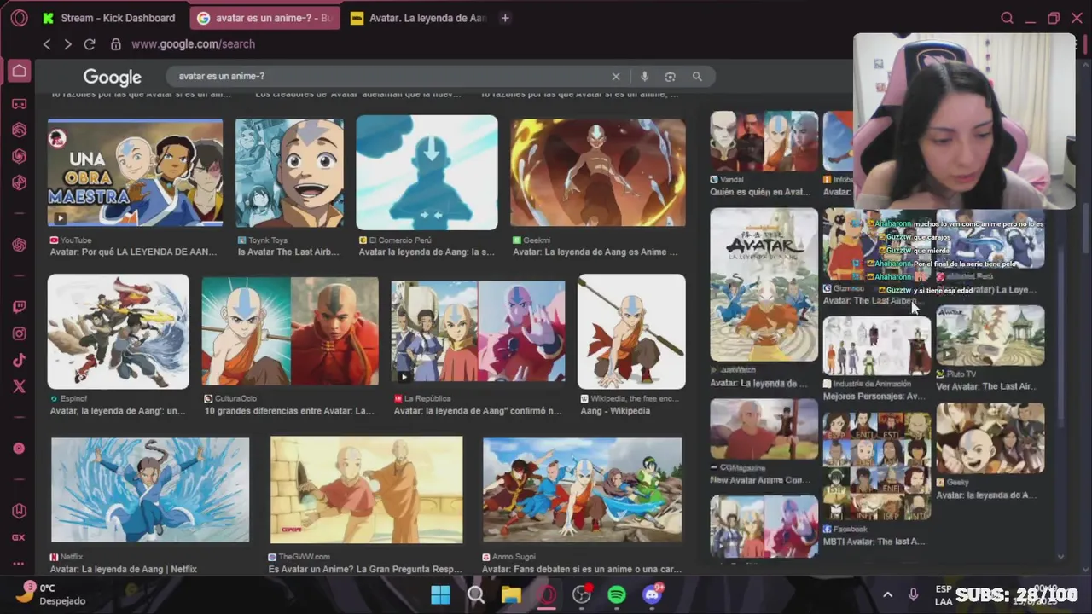Open Spotify from the taskbar
This screenshot has width=1092, height=614.
pyautogui.click(x=617, y=594)
